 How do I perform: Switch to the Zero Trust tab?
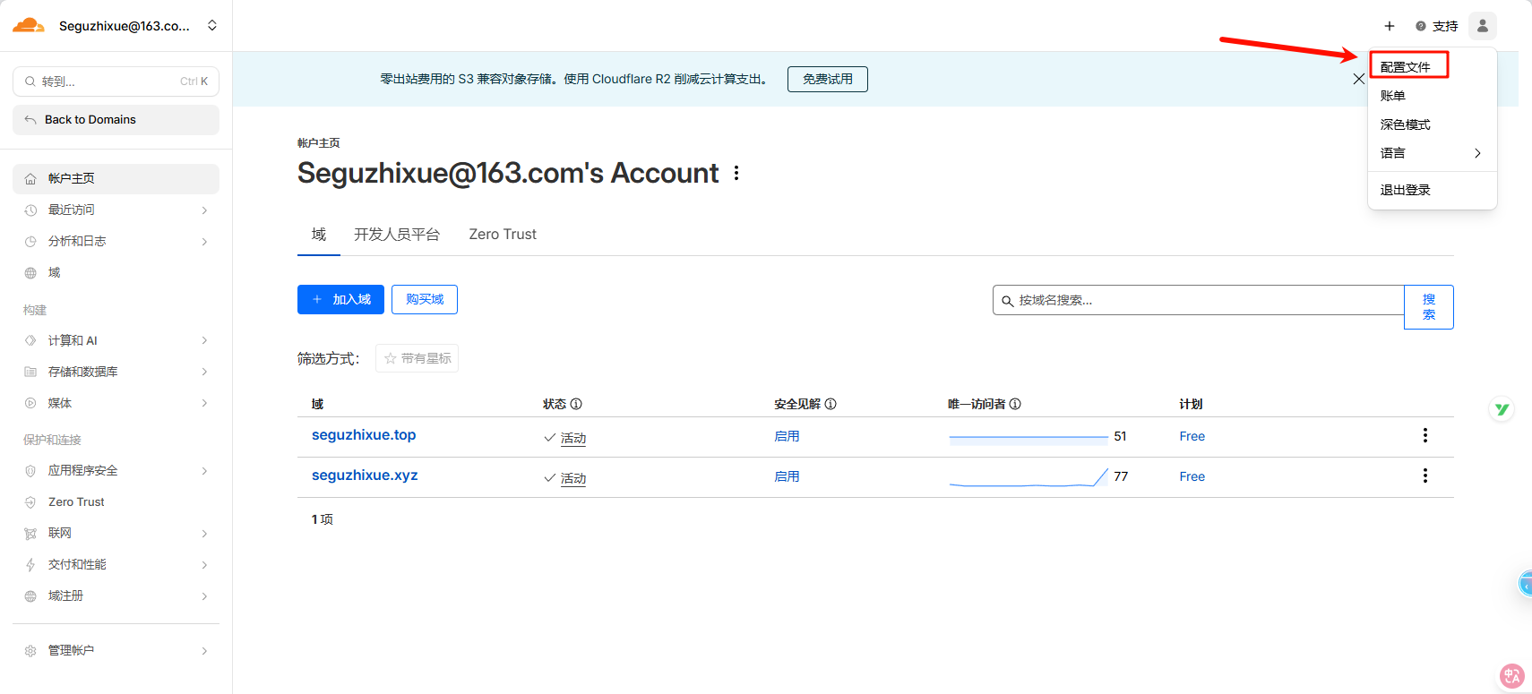[502, 235]
